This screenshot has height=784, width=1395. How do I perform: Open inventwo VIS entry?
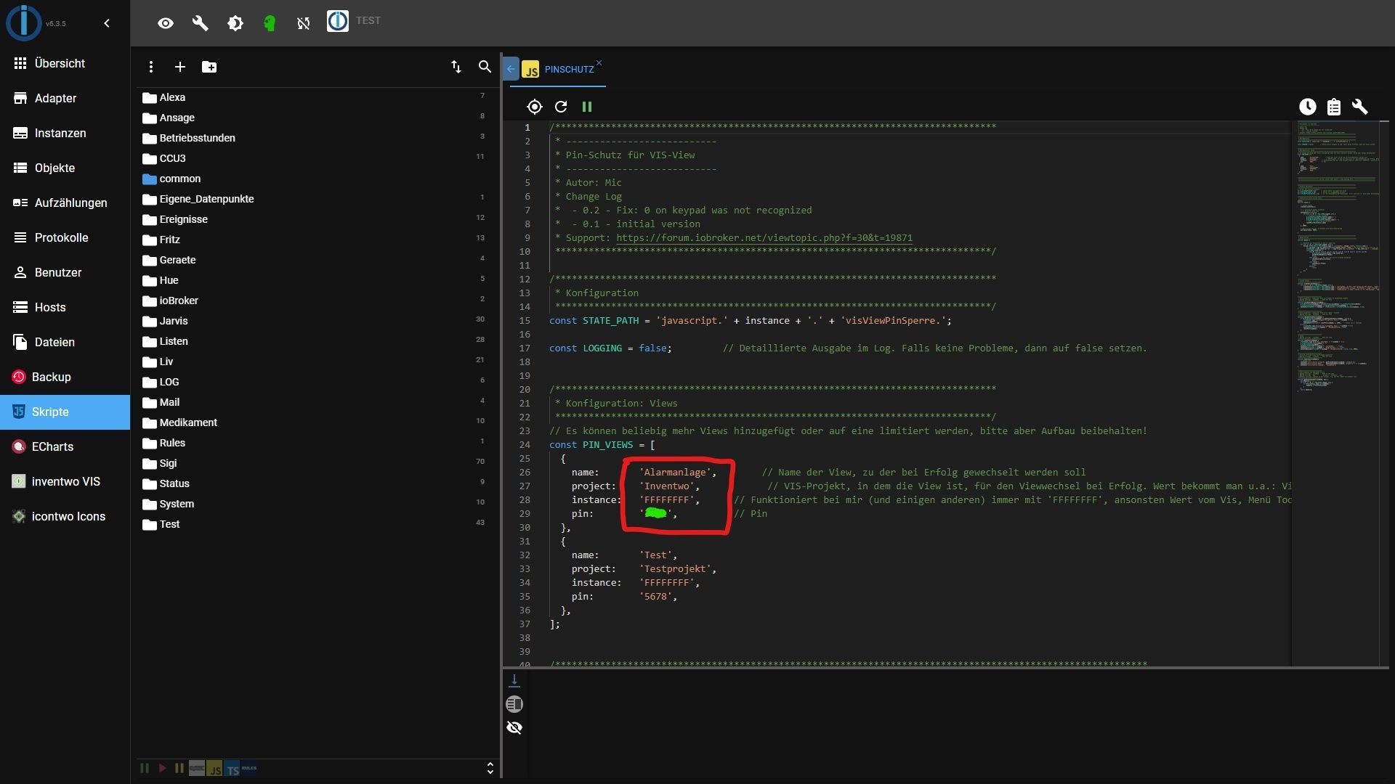[65, 481]
